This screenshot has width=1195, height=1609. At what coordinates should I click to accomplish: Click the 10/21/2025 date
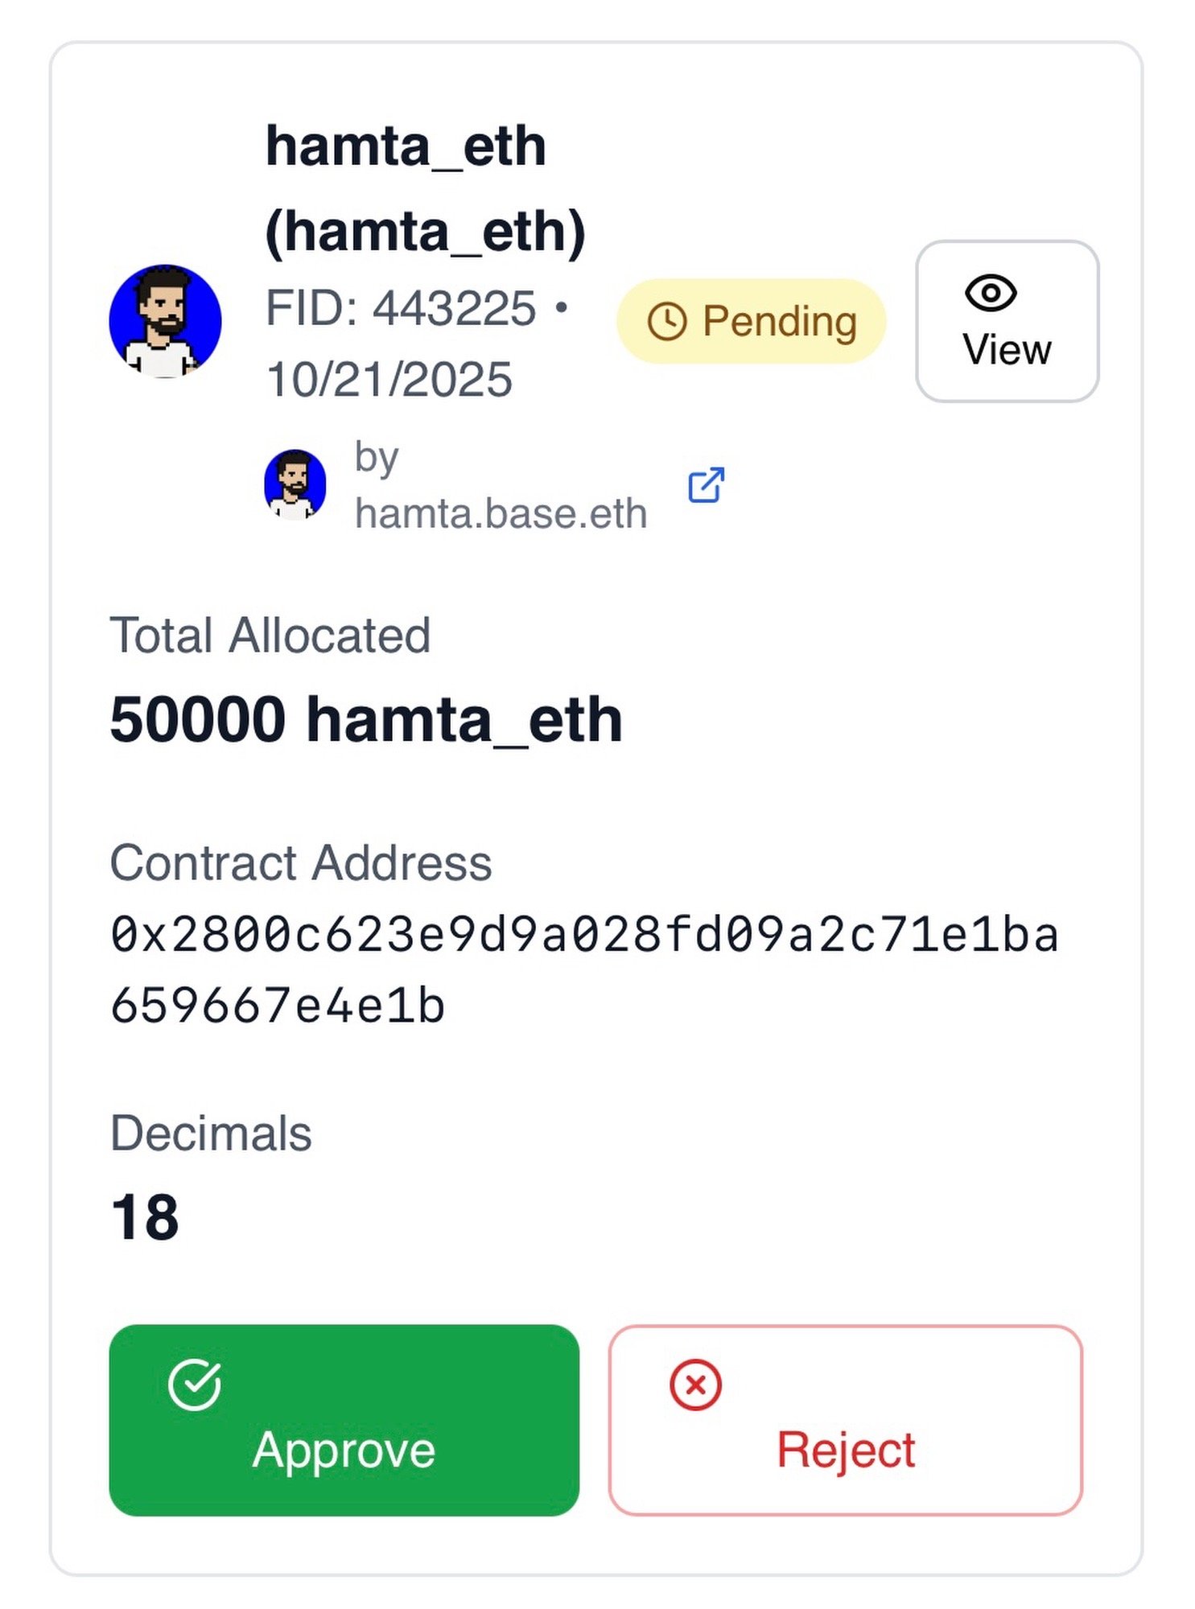pyautogui.click(x=389, y=379)
